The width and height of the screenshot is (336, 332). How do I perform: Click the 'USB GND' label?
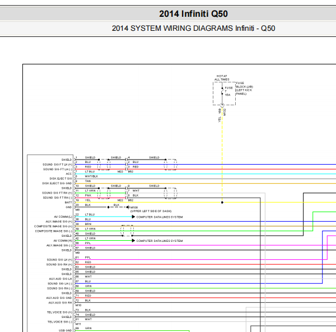click(66, 330)
